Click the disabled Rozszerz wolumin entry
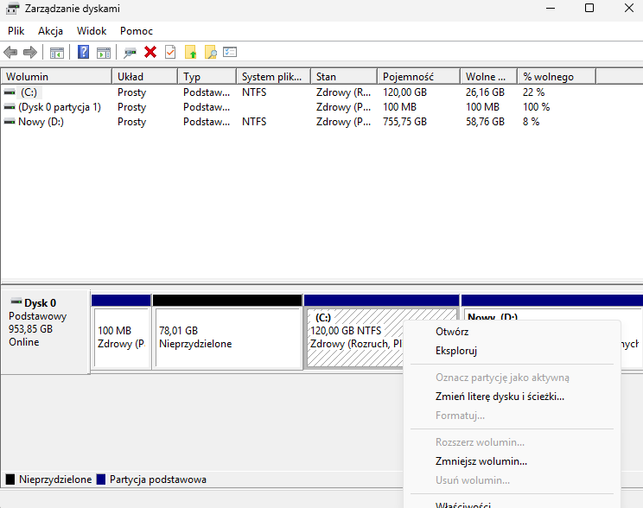Screen dimensions: 643x508 click(512, 442)
